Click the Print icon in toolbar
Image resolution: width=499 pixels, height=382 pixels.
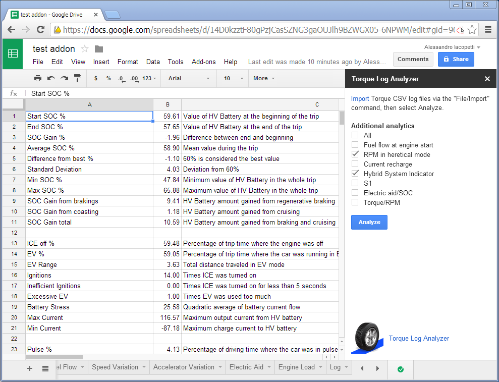[37, 78]
